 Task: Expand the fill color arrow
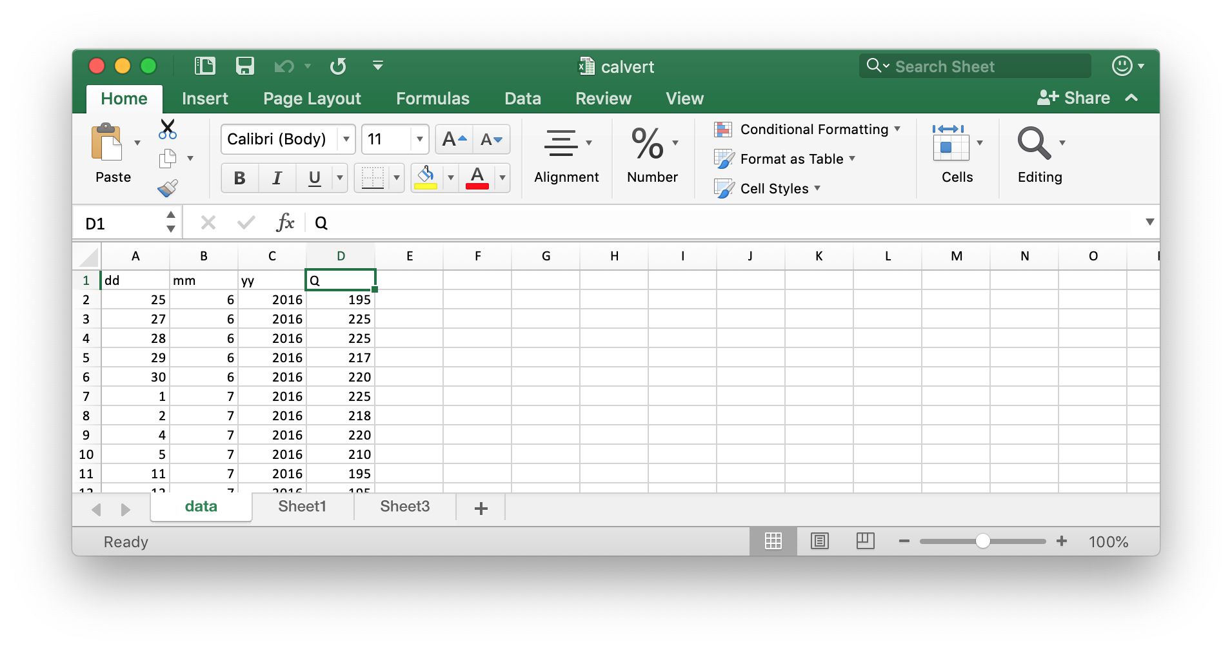pos(451,178)
